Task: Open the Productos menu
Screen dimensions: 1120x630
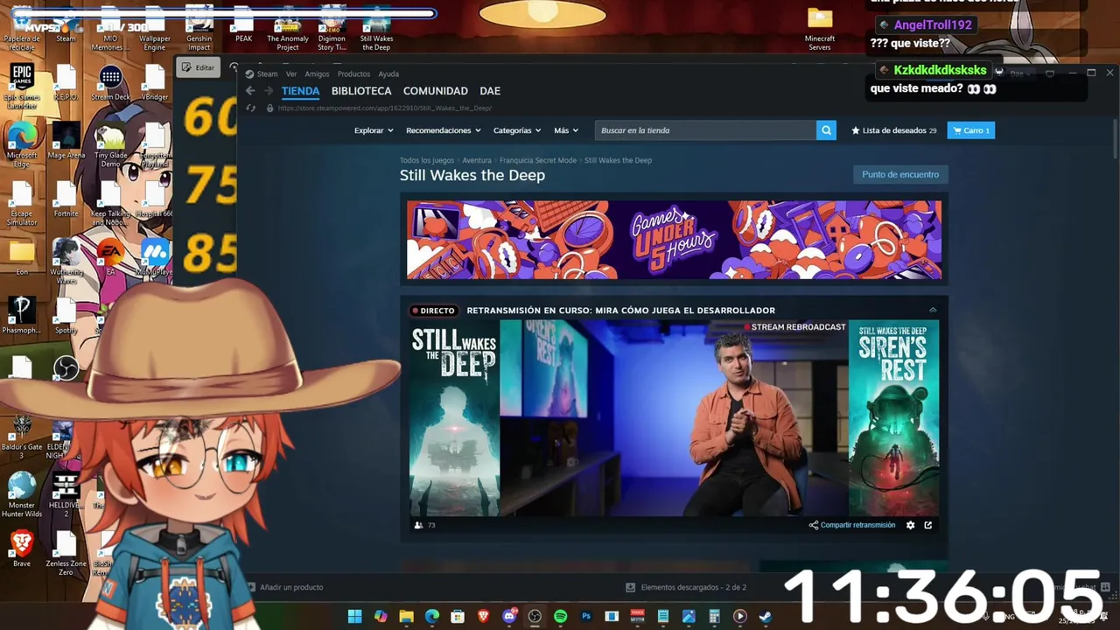Action: (x=353, y=74)
